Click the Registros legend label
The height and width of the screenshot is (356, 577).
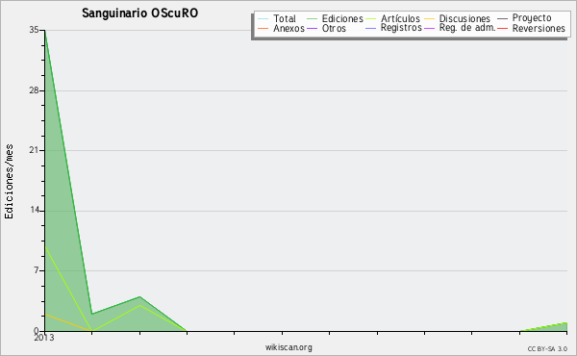[x=401, y=28]
